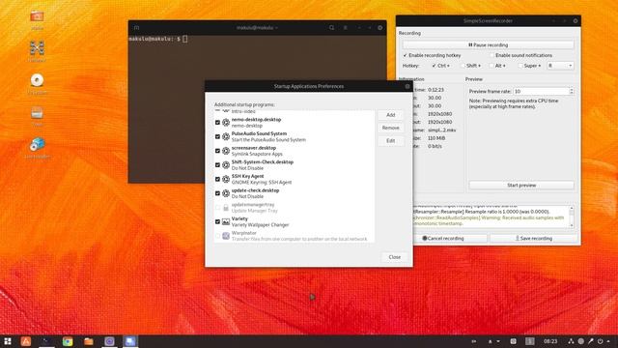Image resolution: width=618 pixels, height=348 pixels.
Task: Click Remove in Startup Applications
Action: 390,128
